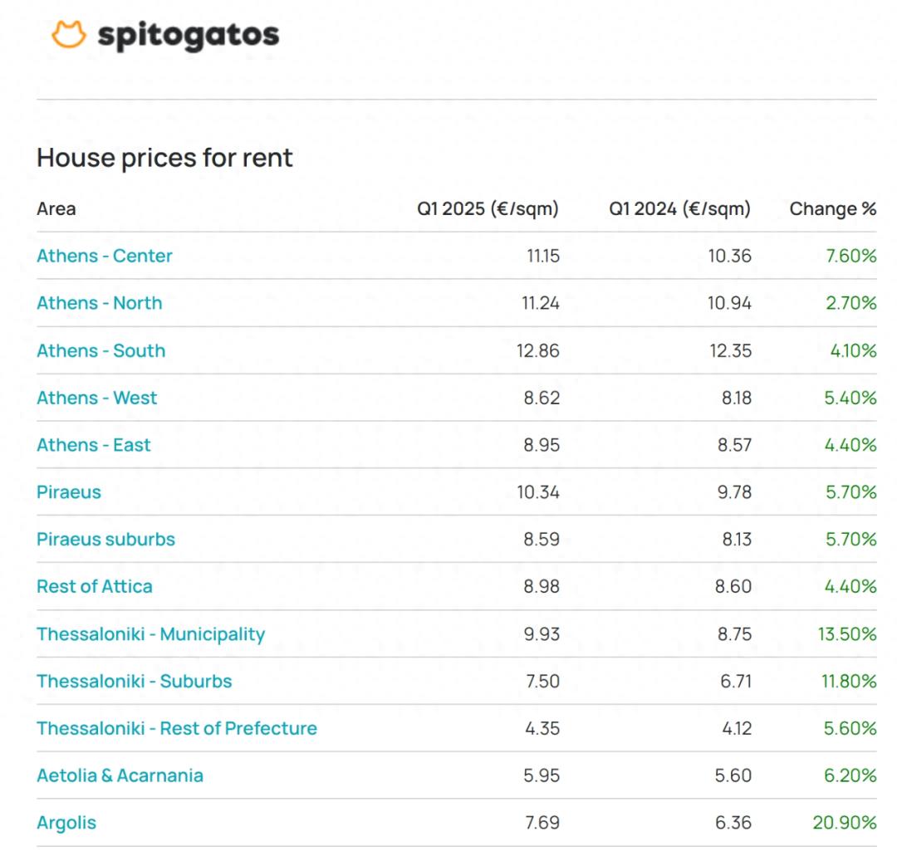Click the Change % column header
897x856 pixels.
(x=833, y=208)
